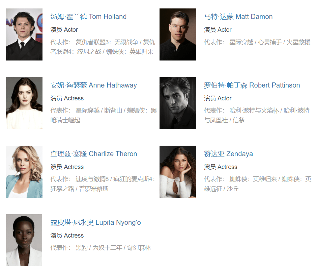This screenshot has width=315, height=268.
Task: Open the Zendaya name link
Action: 228,154
